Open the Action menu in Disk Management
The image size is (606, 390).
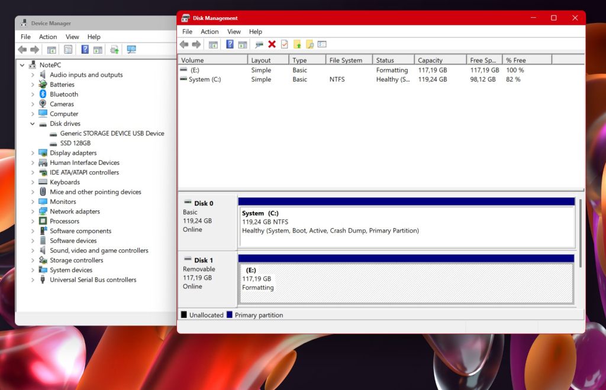click(x=209, y=32)
